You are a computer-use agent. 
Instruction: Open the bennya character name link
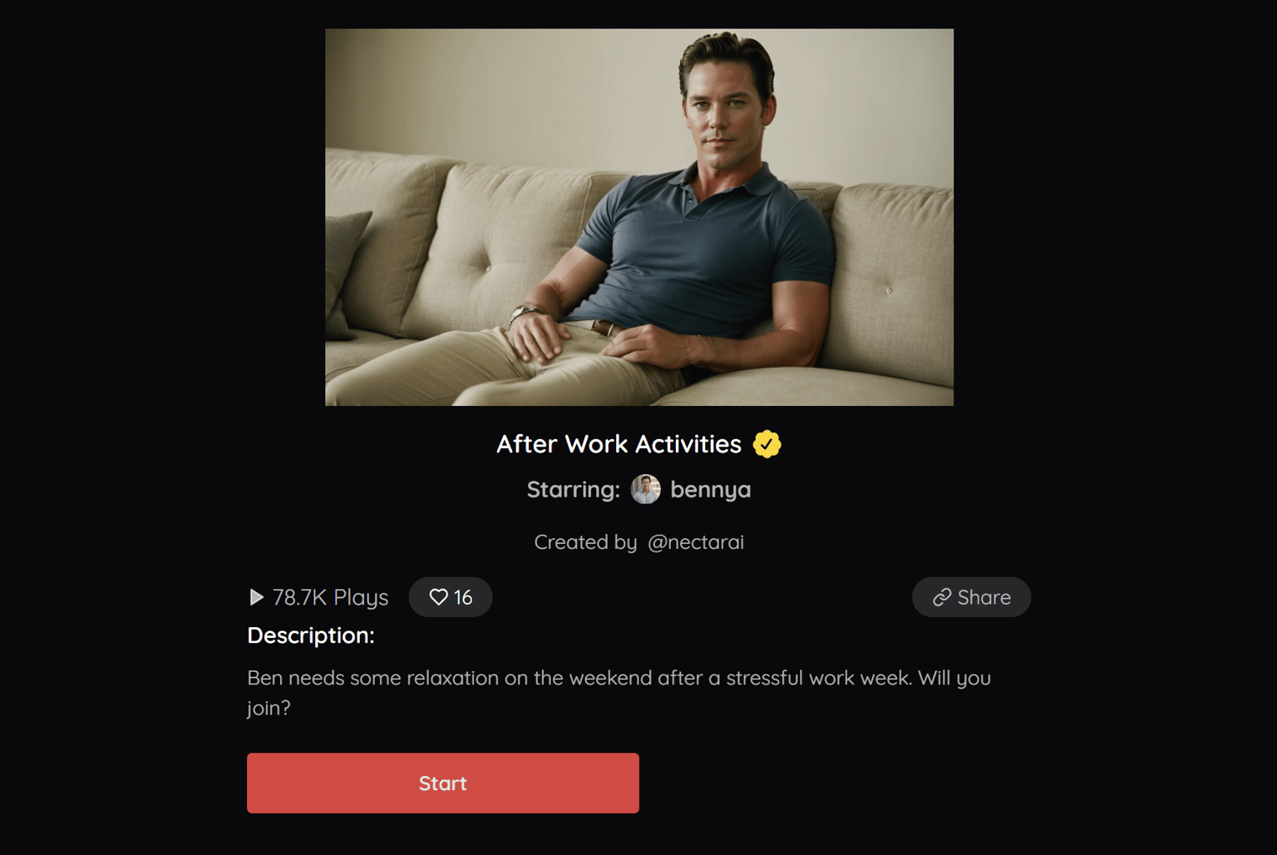(711, 490)
